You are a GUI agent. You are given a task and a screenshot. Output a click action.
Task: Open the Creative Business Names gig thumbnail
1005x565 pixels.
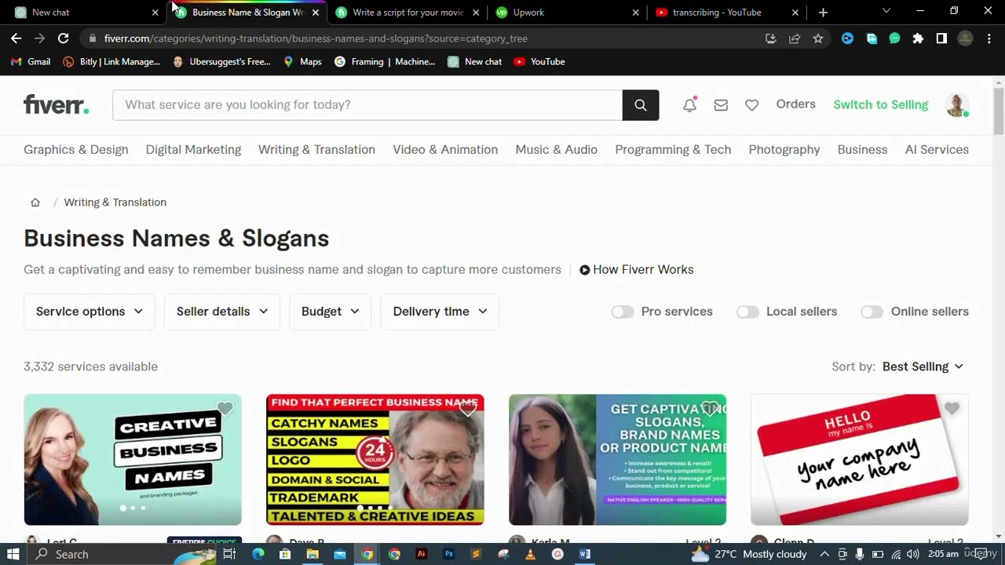tap(133, 460)
